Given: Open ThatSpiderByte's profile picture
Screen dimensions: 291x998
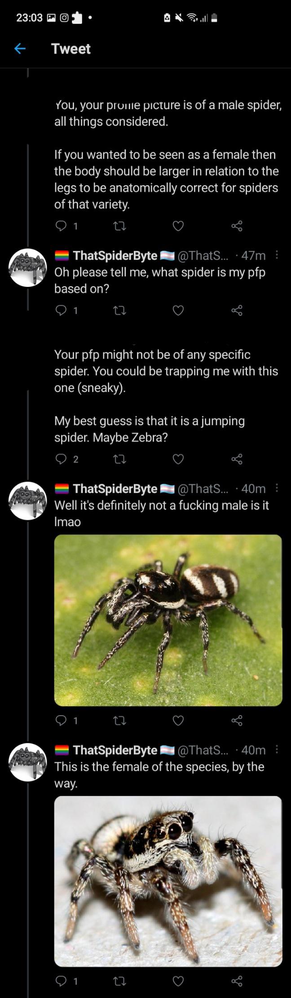Looking at the screenshot, I should (27, 266).
